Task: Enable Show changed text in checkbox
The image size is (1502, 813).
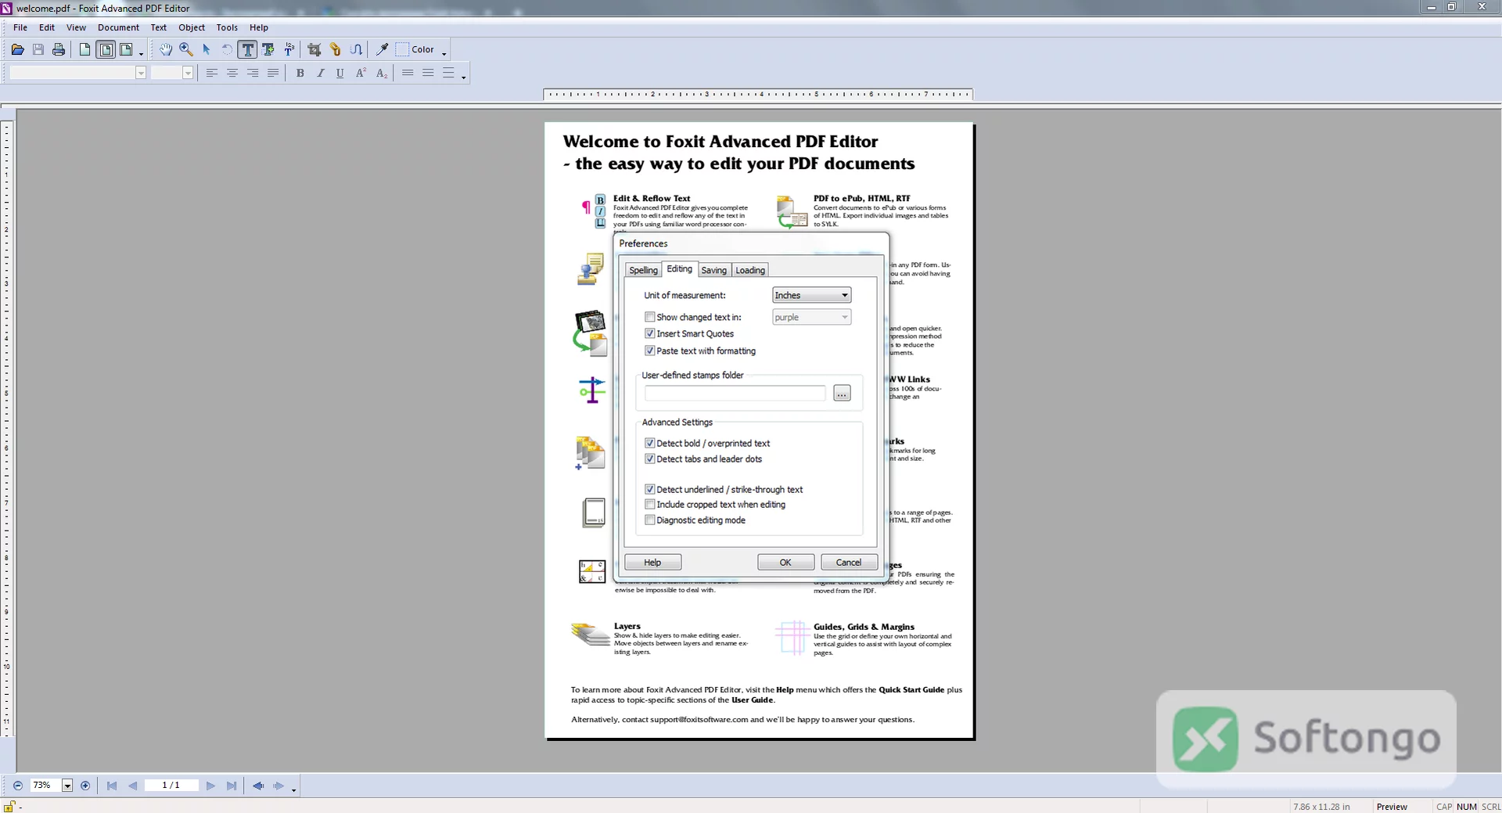Action: tap(649, 317)
